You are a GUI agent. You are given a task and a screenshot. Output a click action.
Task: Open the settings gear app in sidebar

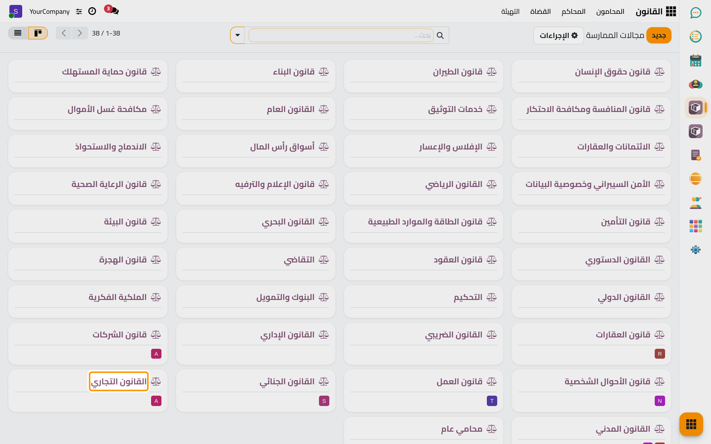(695, 250)
